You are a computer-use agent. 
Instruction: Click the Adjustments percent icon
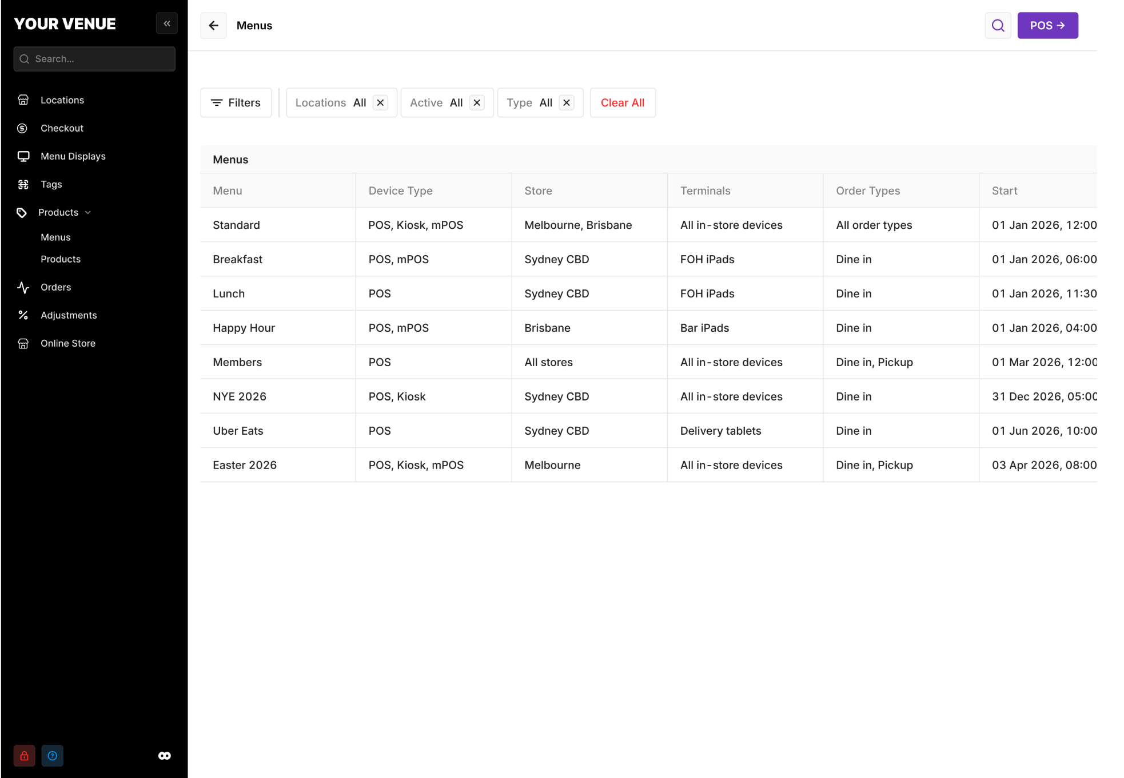pos(23,315)
